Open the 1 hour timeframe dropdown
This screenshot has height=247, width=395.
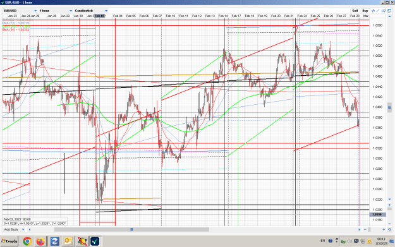click(x=56, y=11)
